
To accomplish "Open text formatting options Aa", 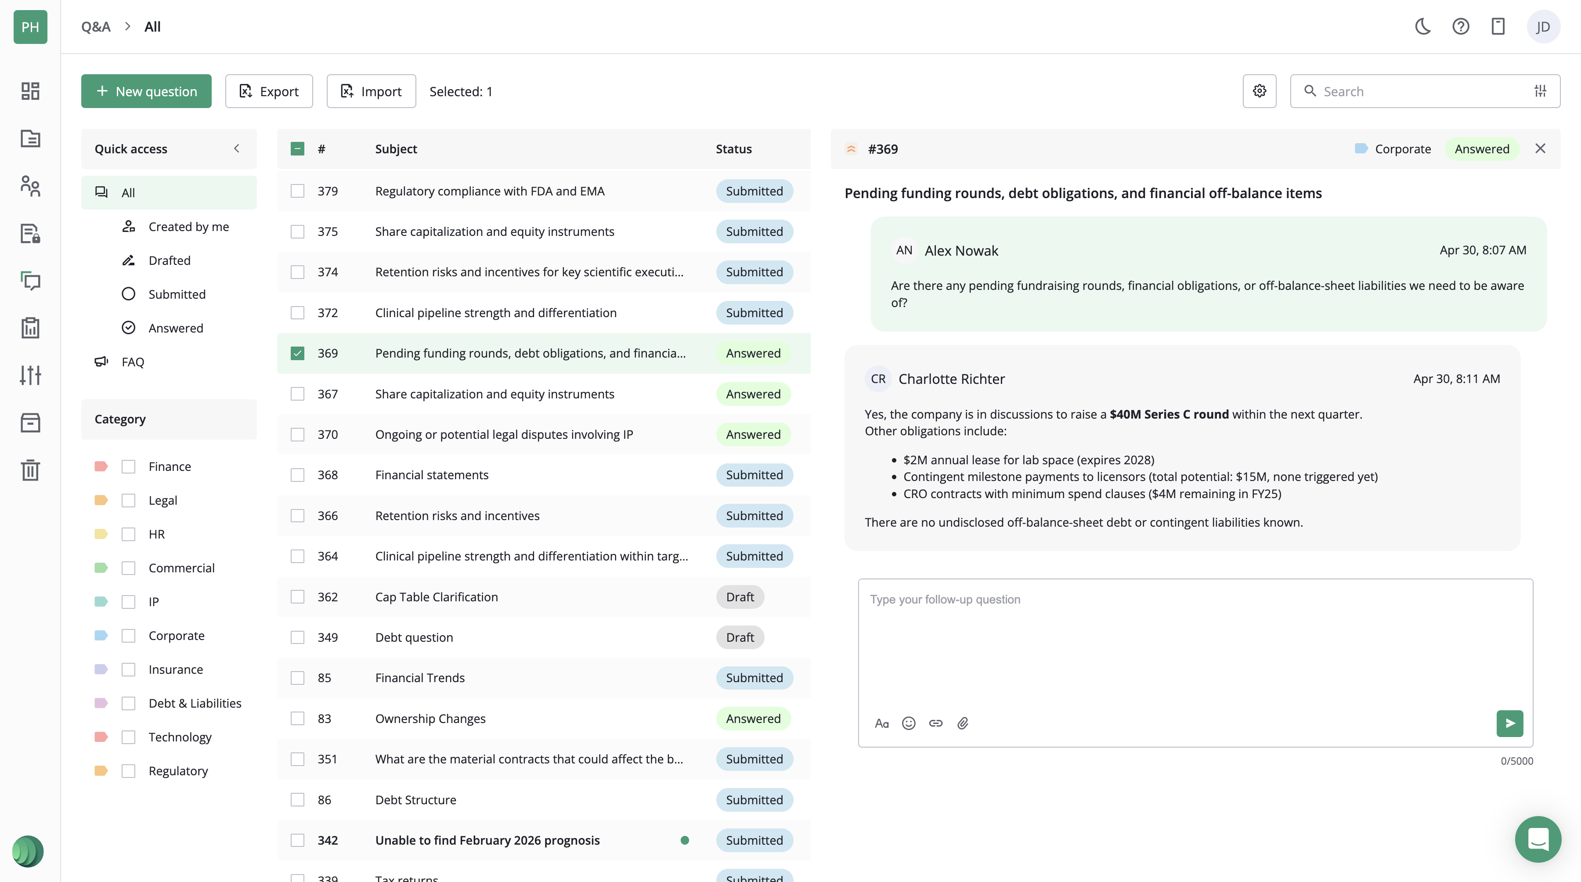I will tap(881, 723).
